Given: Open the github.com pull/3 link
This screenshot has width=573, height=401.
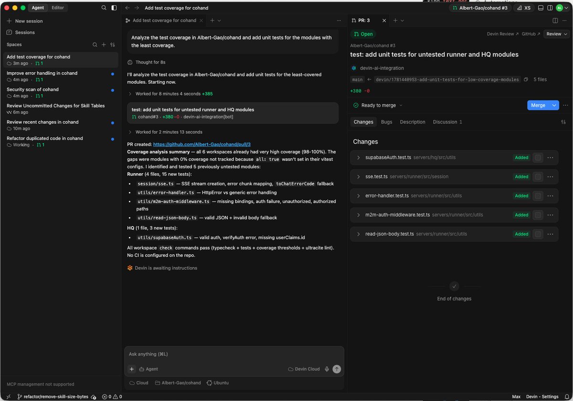Looking at the screenshot, I should click(202, 144).
